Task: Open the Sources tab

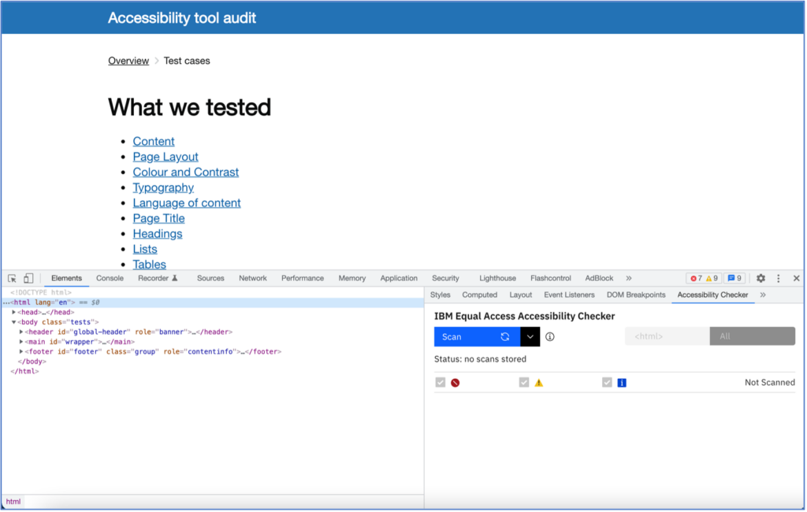Action: tap(210, 278)
